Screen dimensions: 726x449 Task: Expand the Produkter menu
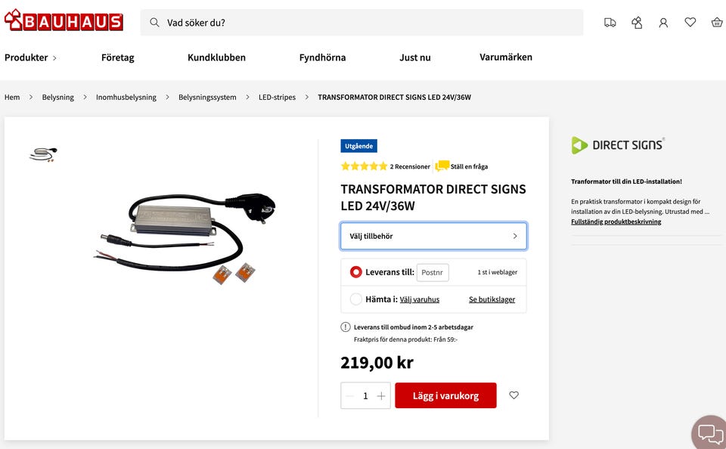30,57
